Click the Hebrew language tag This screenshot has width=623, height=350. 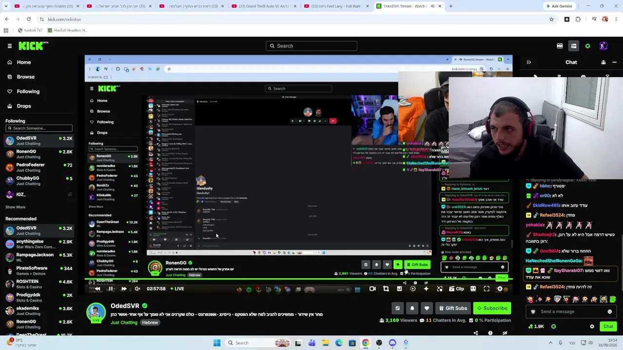coord(150,323)
